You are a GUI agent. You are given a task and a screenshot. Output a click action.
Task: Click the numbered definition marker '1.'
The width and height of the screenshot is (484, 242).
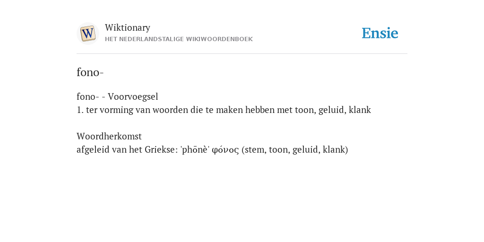[80, 110]
